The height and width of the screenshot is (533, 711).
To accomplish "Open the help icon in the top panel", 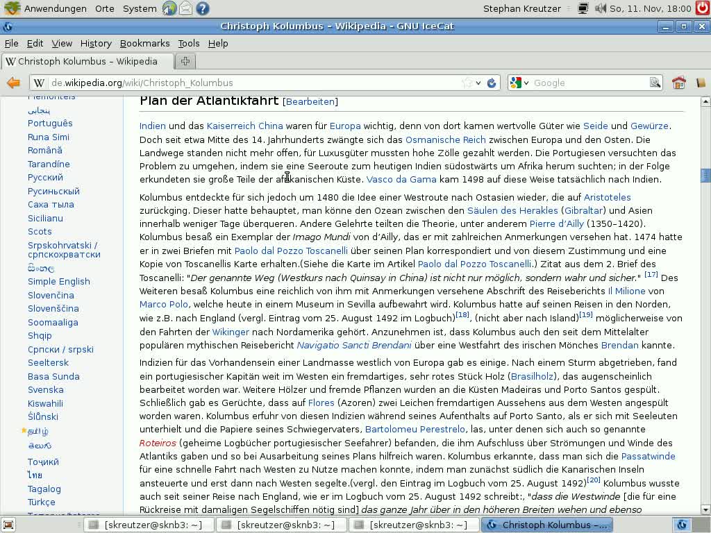I will [203, 8].
